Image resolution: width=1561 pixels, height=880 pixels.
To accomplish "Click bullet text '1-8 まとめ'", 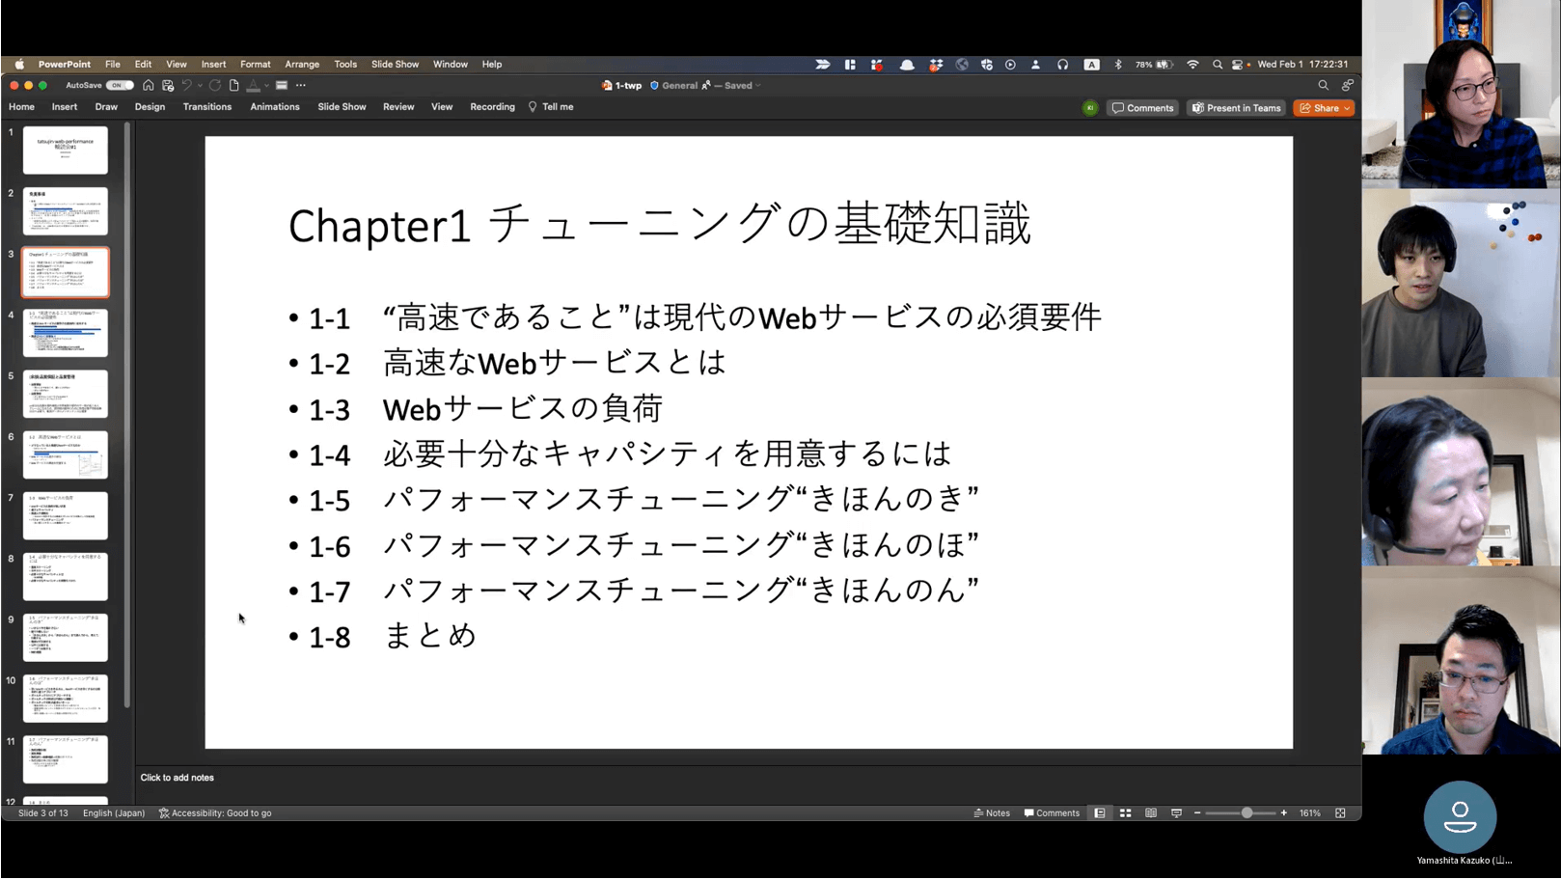I will [x=393, y=636].
